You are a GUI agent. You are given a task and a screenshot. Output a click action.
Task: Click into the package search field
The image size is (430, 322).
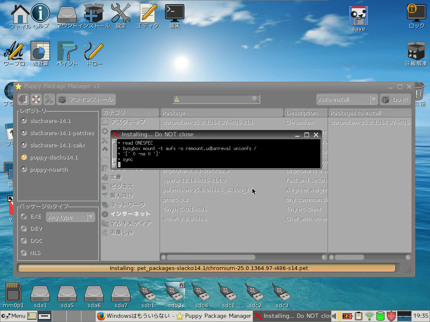tap(216, 99)
